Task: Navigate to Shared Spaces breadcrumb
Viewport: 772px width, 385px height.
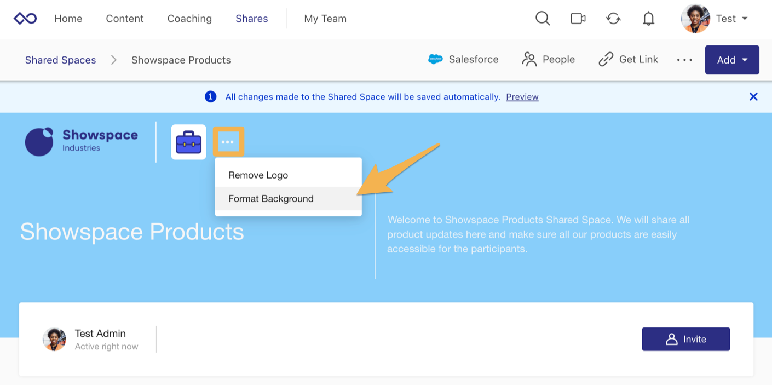Action: 60,60
